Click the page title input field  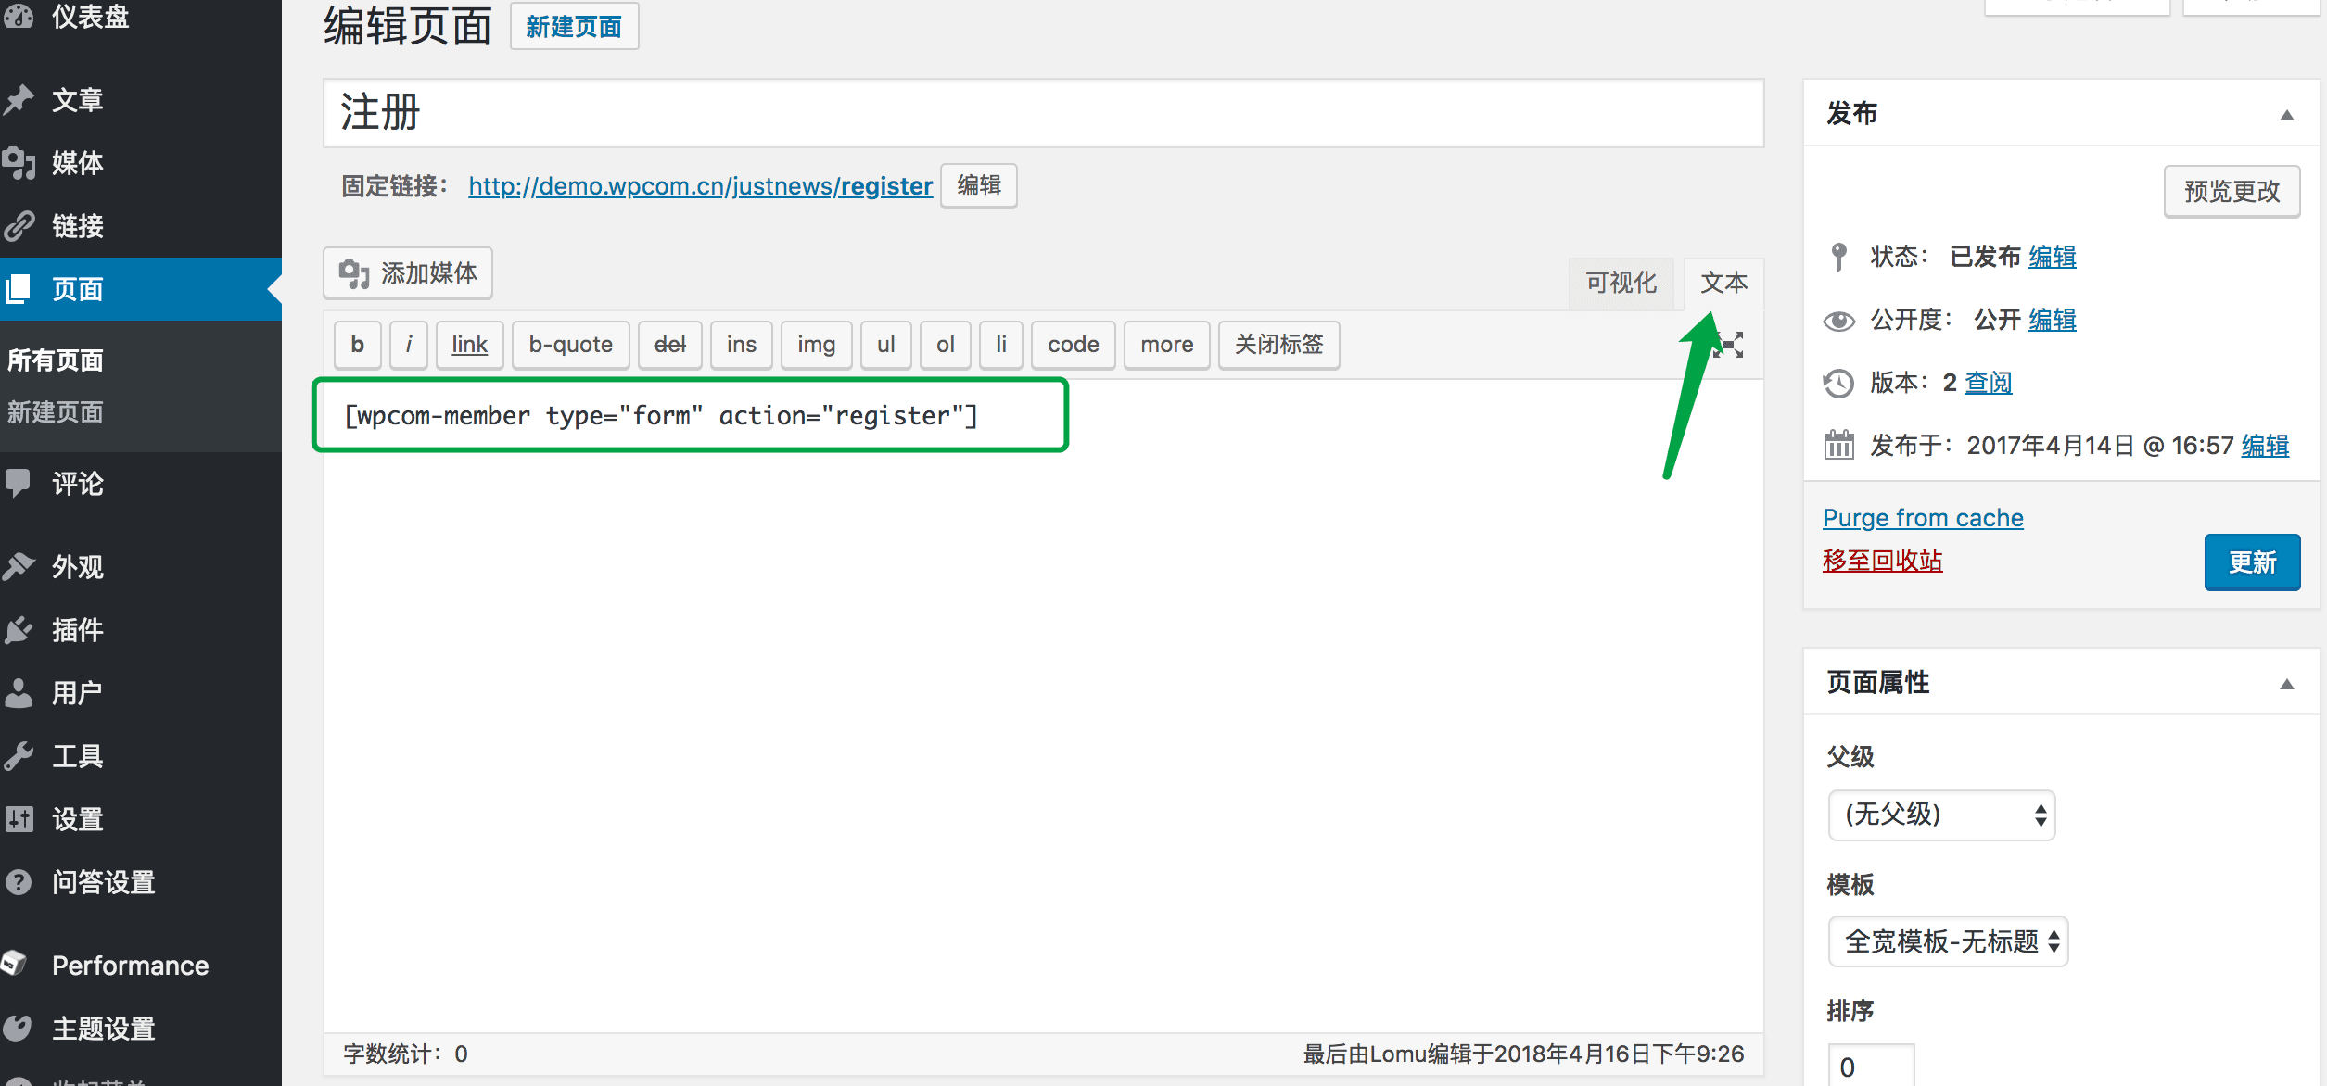point(1042,113)
